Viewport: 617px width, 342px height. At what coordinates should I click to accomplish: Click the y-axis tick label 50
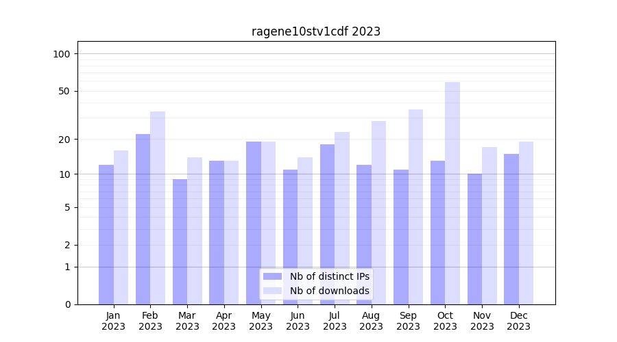click(x=64, y=92)
